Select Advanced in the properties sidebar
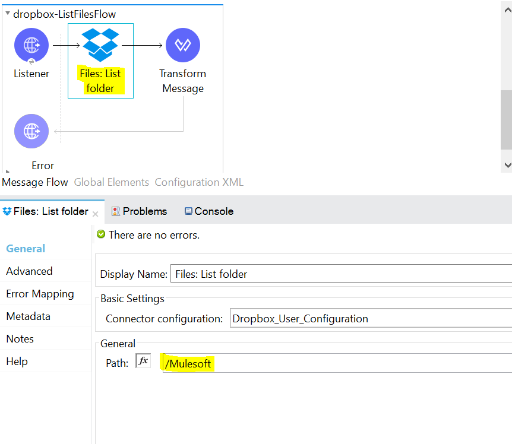Screen dimensions: 512x444 click(x=29, y=271)
